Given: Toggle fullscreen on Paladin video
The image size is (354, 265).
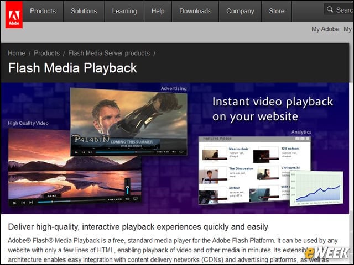Looking at the screenshot, I should click(181, 152).
